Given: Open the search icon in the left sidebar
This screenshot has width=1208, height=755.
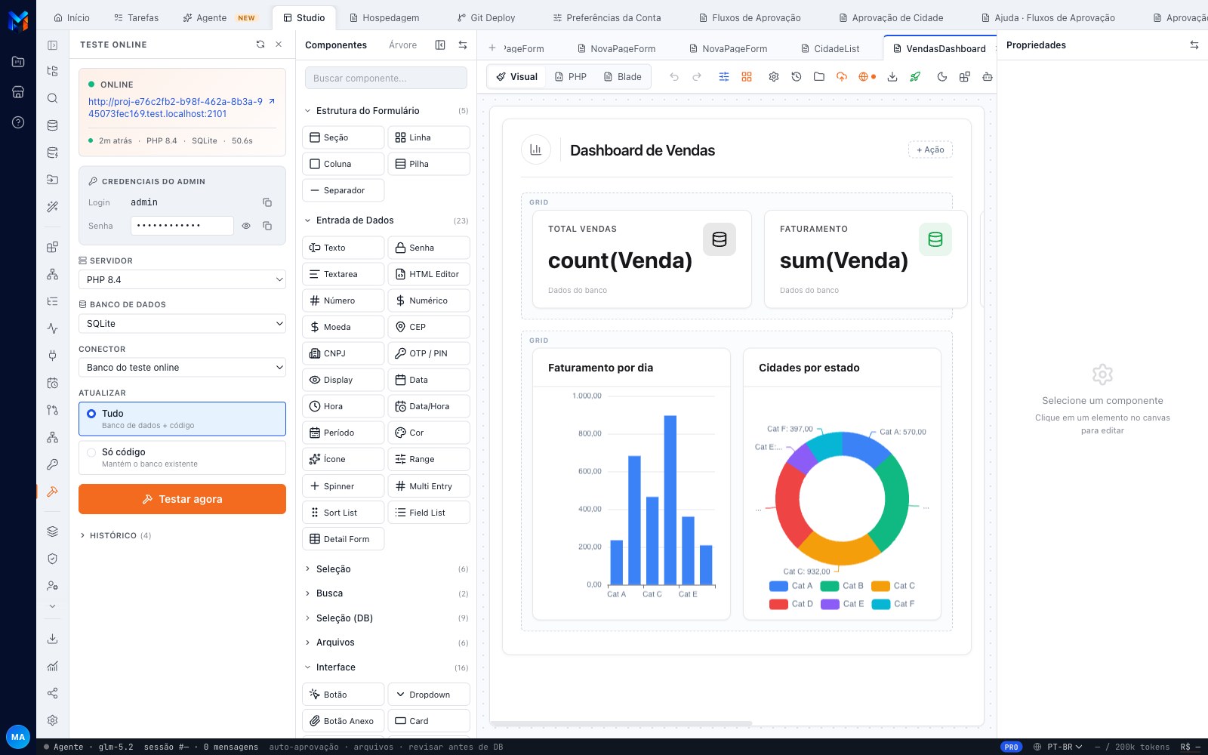Looking at the screenshot, I should coord(52,98).
